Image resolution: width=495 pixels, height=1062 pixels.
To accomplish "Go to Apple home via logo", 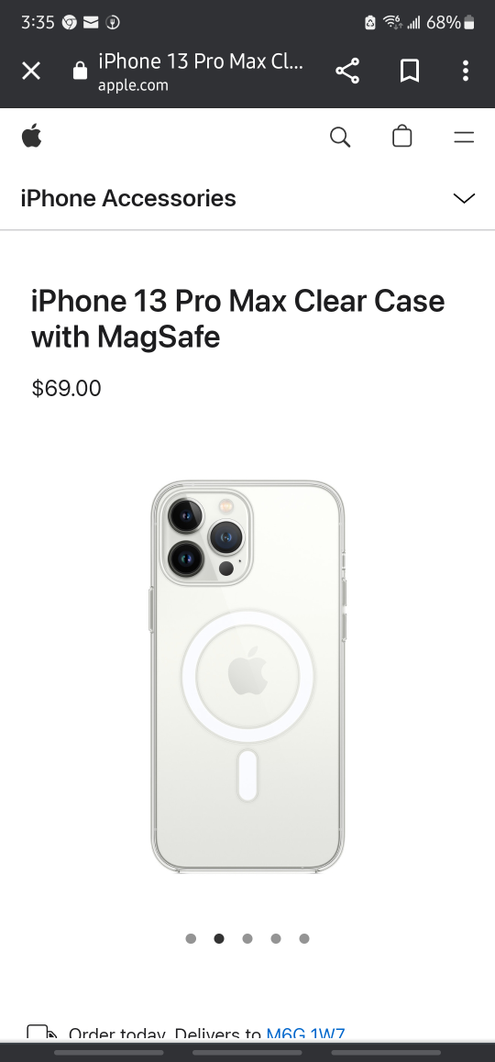I will 31,136.
